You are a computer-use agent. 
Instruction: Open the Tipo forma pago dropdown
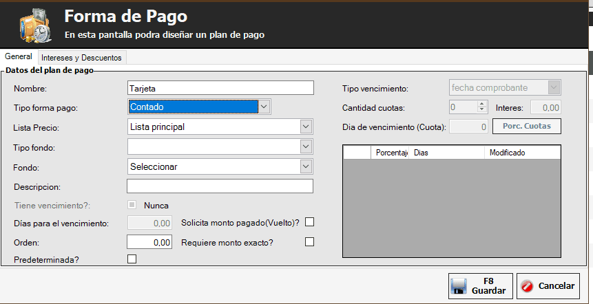click(x=263, y=107)
